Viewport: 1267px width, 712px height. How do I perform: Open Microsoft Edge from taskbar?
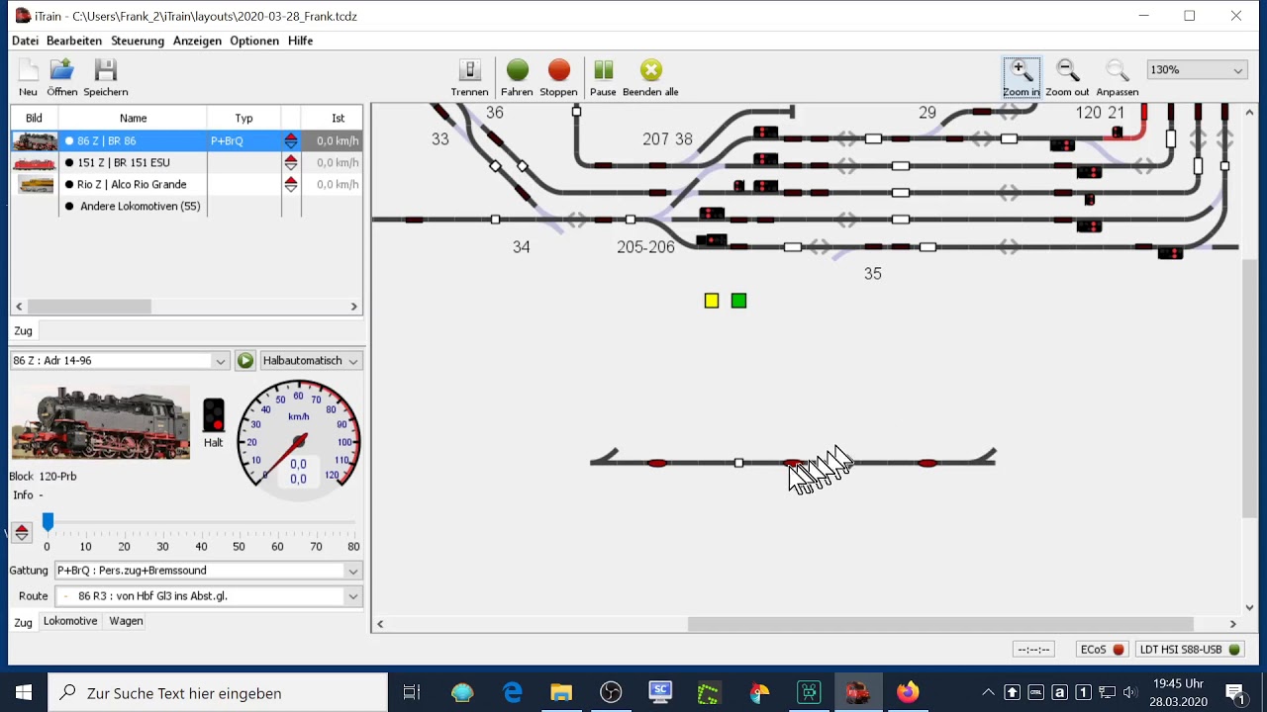[x=512, y=692]
